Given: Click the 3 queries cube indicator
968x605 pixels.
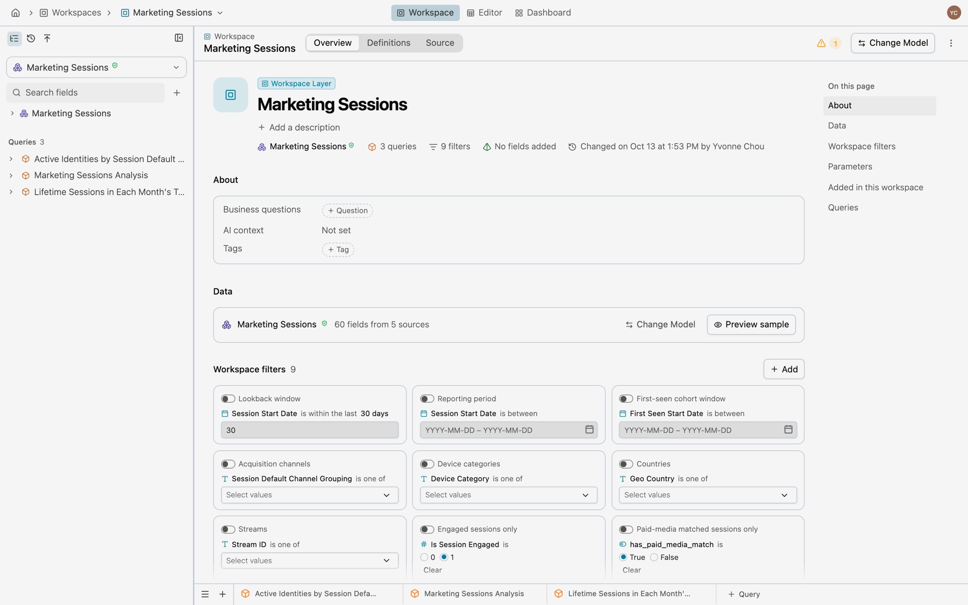Looking at the screenshot, I should click(392, 146).
